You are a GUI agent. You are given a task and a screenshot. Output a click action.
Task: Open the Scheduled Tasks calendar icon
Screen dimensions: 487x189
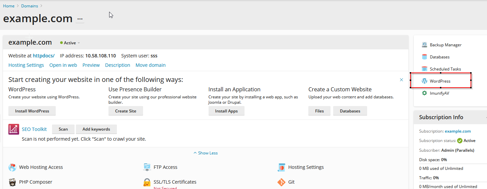(x=425, y=69)
